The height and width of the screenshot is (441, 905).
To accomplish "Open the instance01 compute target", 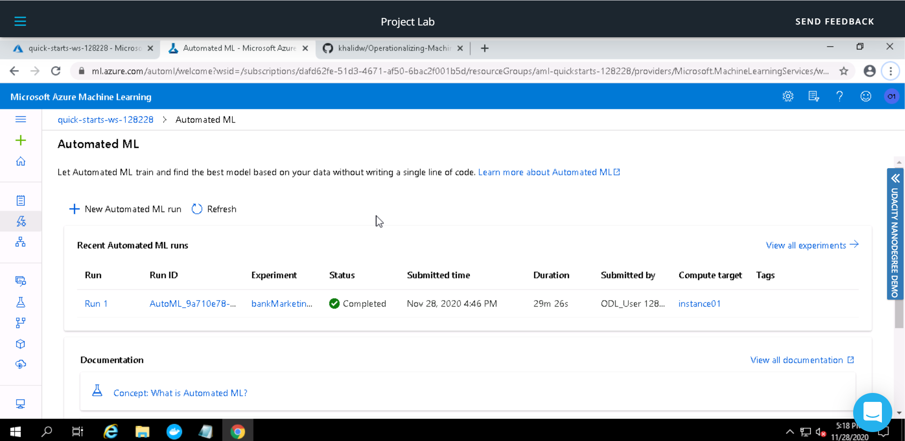I will [x=699, y=304].
